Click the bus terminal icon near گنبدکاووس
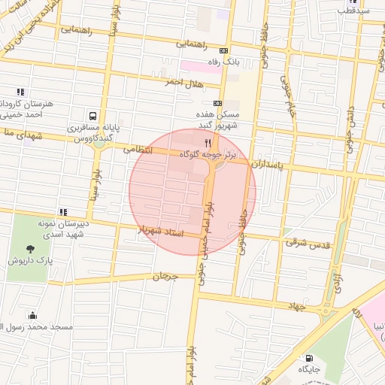Viewport: 385px width, 385px height. pyautogui.click(x=92, y=116)
